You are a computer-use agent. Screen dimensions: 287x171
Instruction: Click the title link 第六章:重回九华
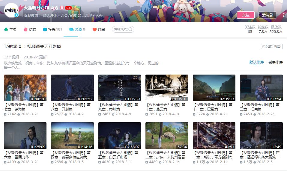click(24, 155)
